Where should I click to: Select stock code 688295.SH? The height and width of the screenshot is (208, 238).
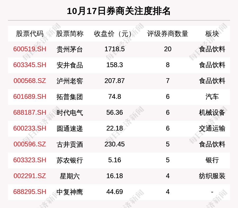[30, 192]
